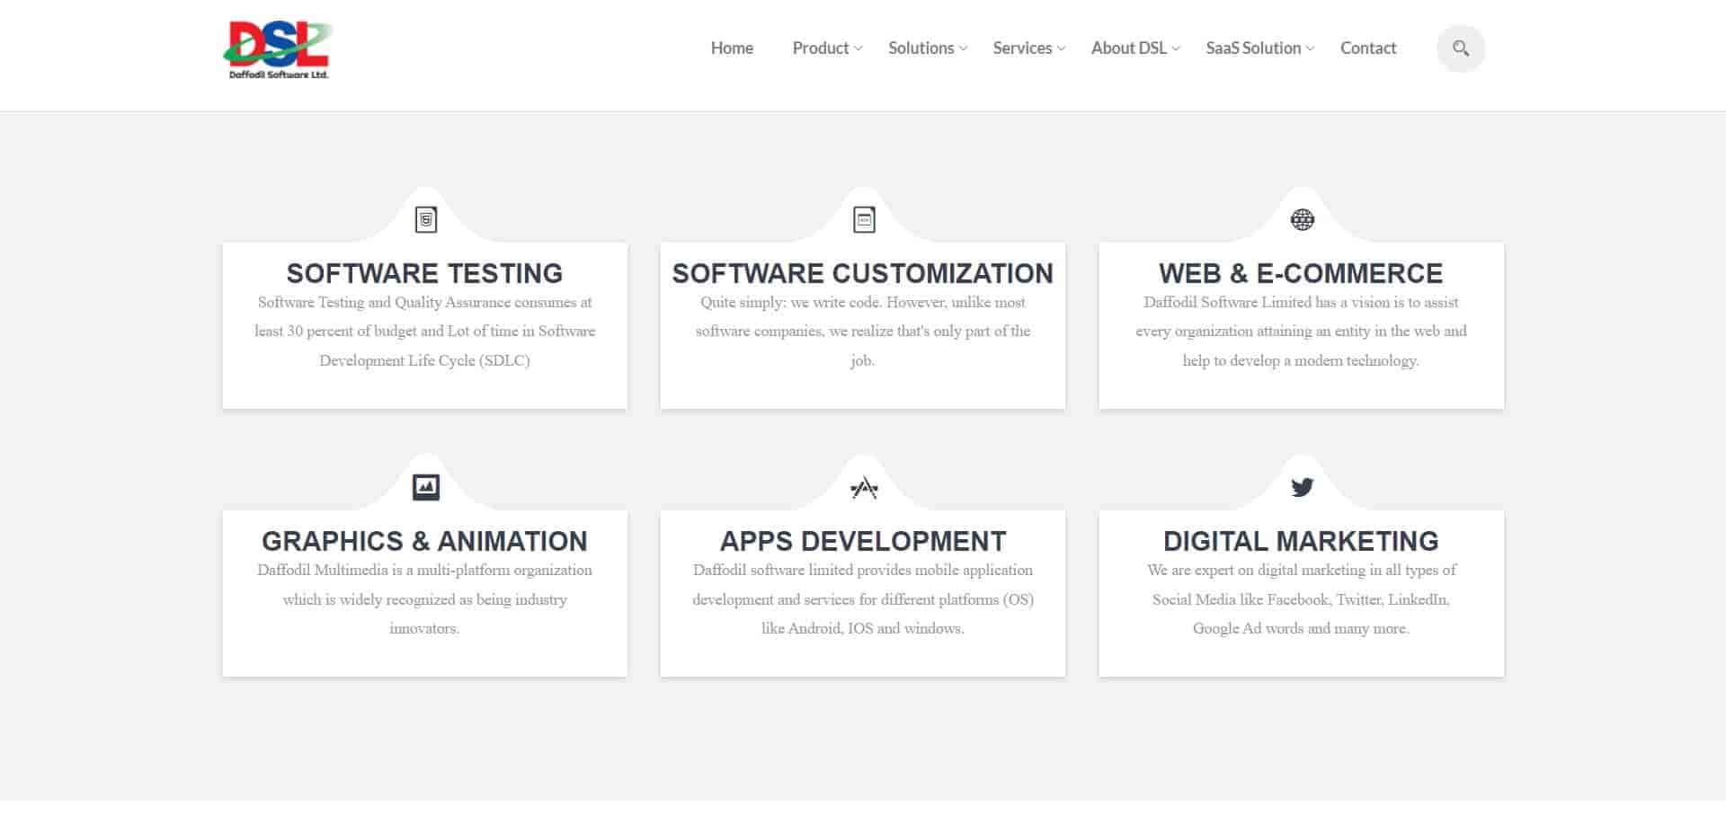Open the APPS DEVELOPMENT heading

coord(863,541)
